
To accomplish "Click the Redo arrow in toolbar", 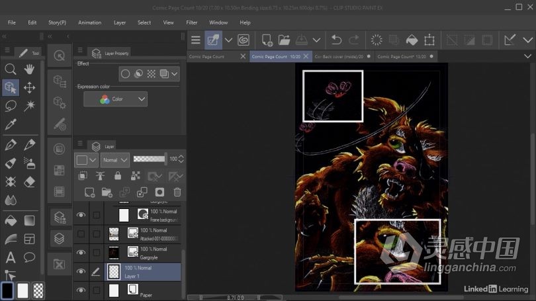I will pos(354,40).
